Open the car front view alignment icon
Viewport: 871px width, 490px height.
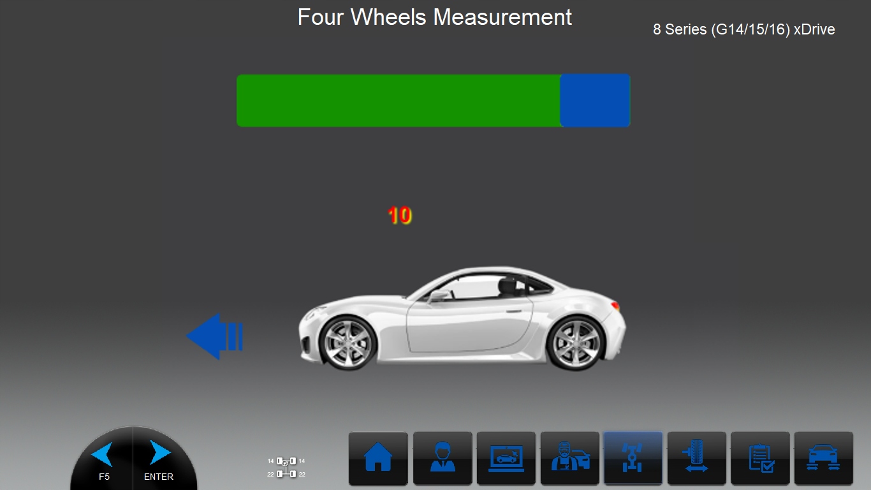tap(824, 458)
